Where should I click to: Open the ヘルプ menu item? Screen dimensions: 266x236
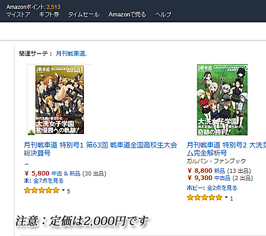(x=163, y=15)
